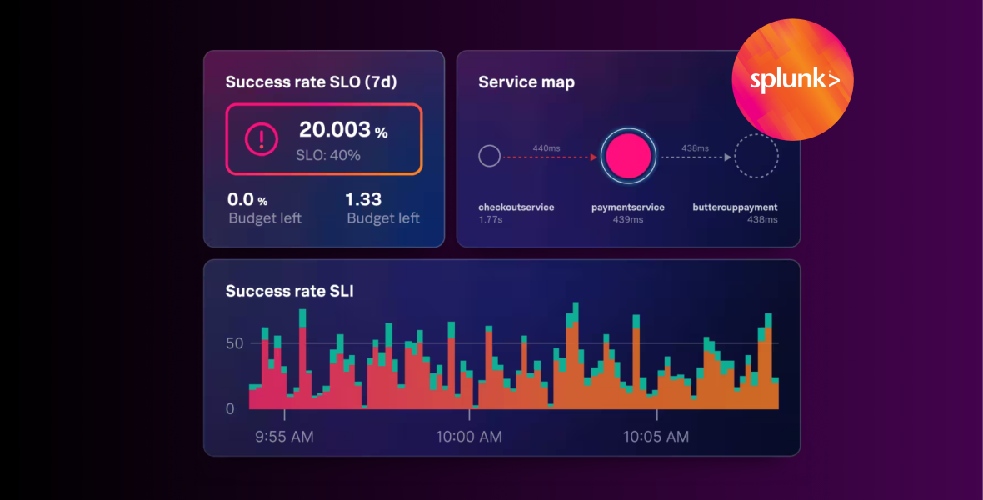
Task: Click the alert exclamation icon on the SLO card
Action: click(x=262, y=138)
